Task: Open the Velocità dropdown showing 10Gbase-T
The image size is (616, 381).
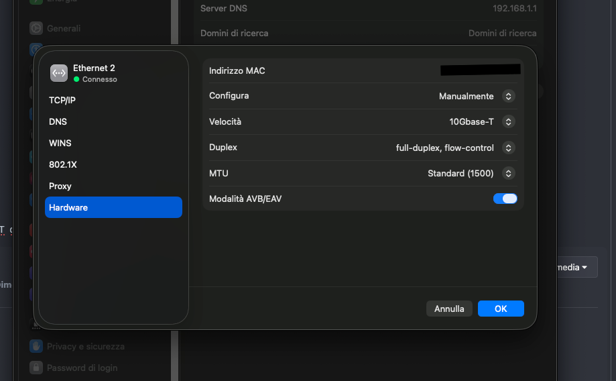Action: [508, 121]
